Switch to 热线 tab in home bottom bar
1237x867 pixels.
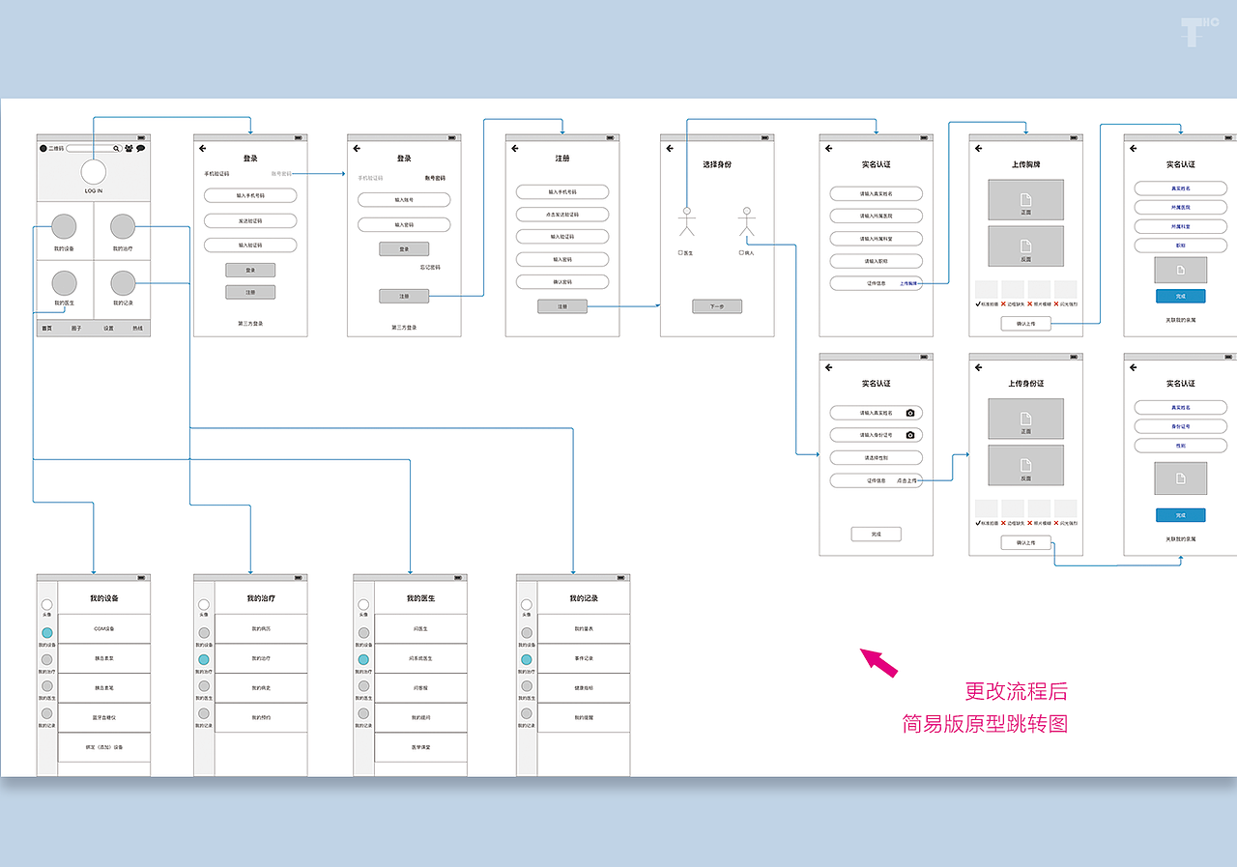coord(138,329)
